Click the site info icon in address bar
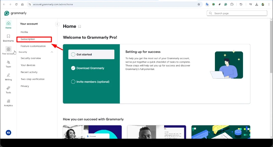The height and width of the screenshot is (147, 273). point(30,4)
